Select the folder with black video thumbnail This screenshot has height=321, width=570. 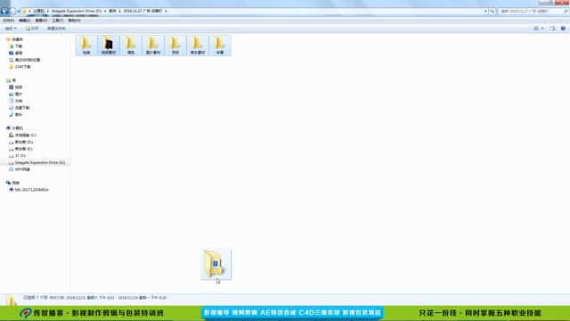coord(109,45)
